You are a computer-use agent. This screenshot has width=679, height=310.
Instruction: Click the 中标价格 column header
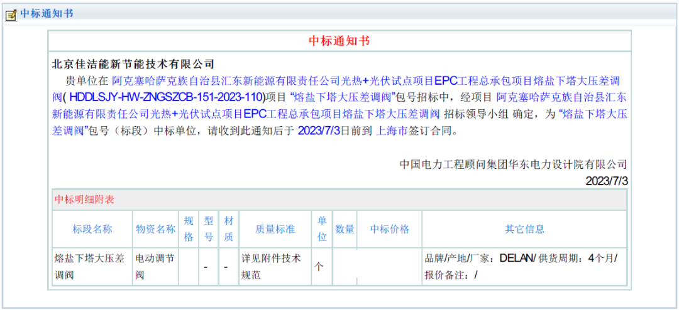tap(389, 229)
